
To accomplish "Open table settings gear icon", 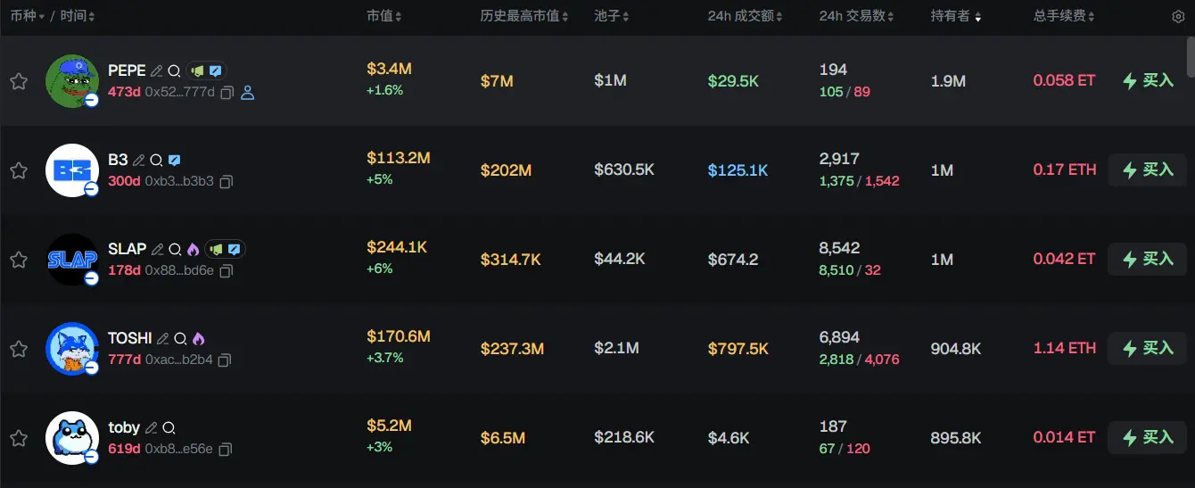I will pyautogui.click(x=1178, y=16).
